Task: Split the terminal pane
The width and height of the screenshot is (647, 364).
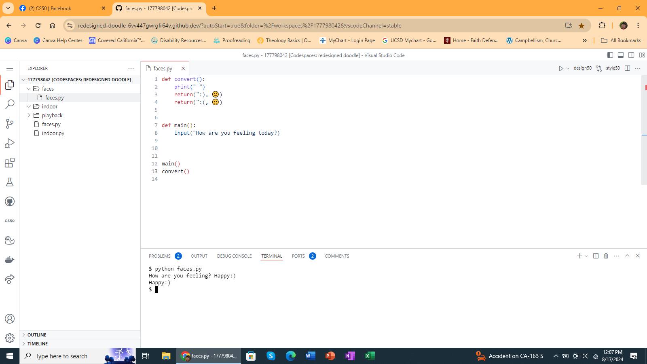Action: (596, 256)
